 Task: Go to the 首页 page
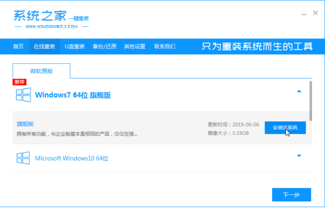point(18,46)
